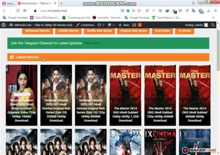Open the + New admin bar dropdown

point(124,25)
